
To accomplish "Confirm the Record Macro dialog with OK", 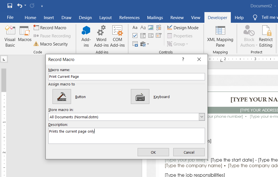I will pos(153,152).
